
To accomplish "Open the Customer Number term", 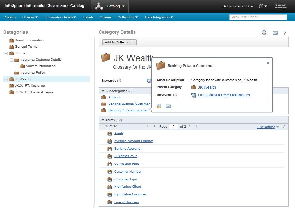I will 128,172.
